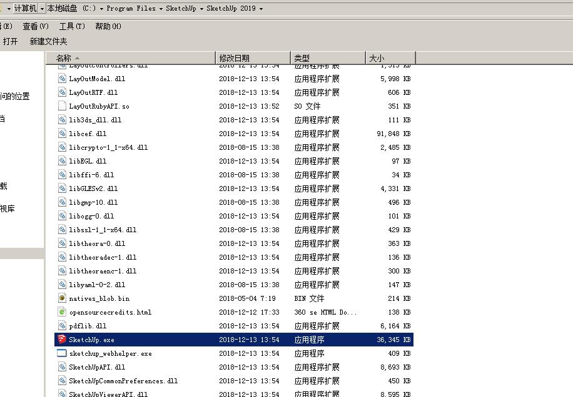This screenshot has height=397, width=573.
Task: Click the LayOutRTF.dll file icon
Action: 62,92
